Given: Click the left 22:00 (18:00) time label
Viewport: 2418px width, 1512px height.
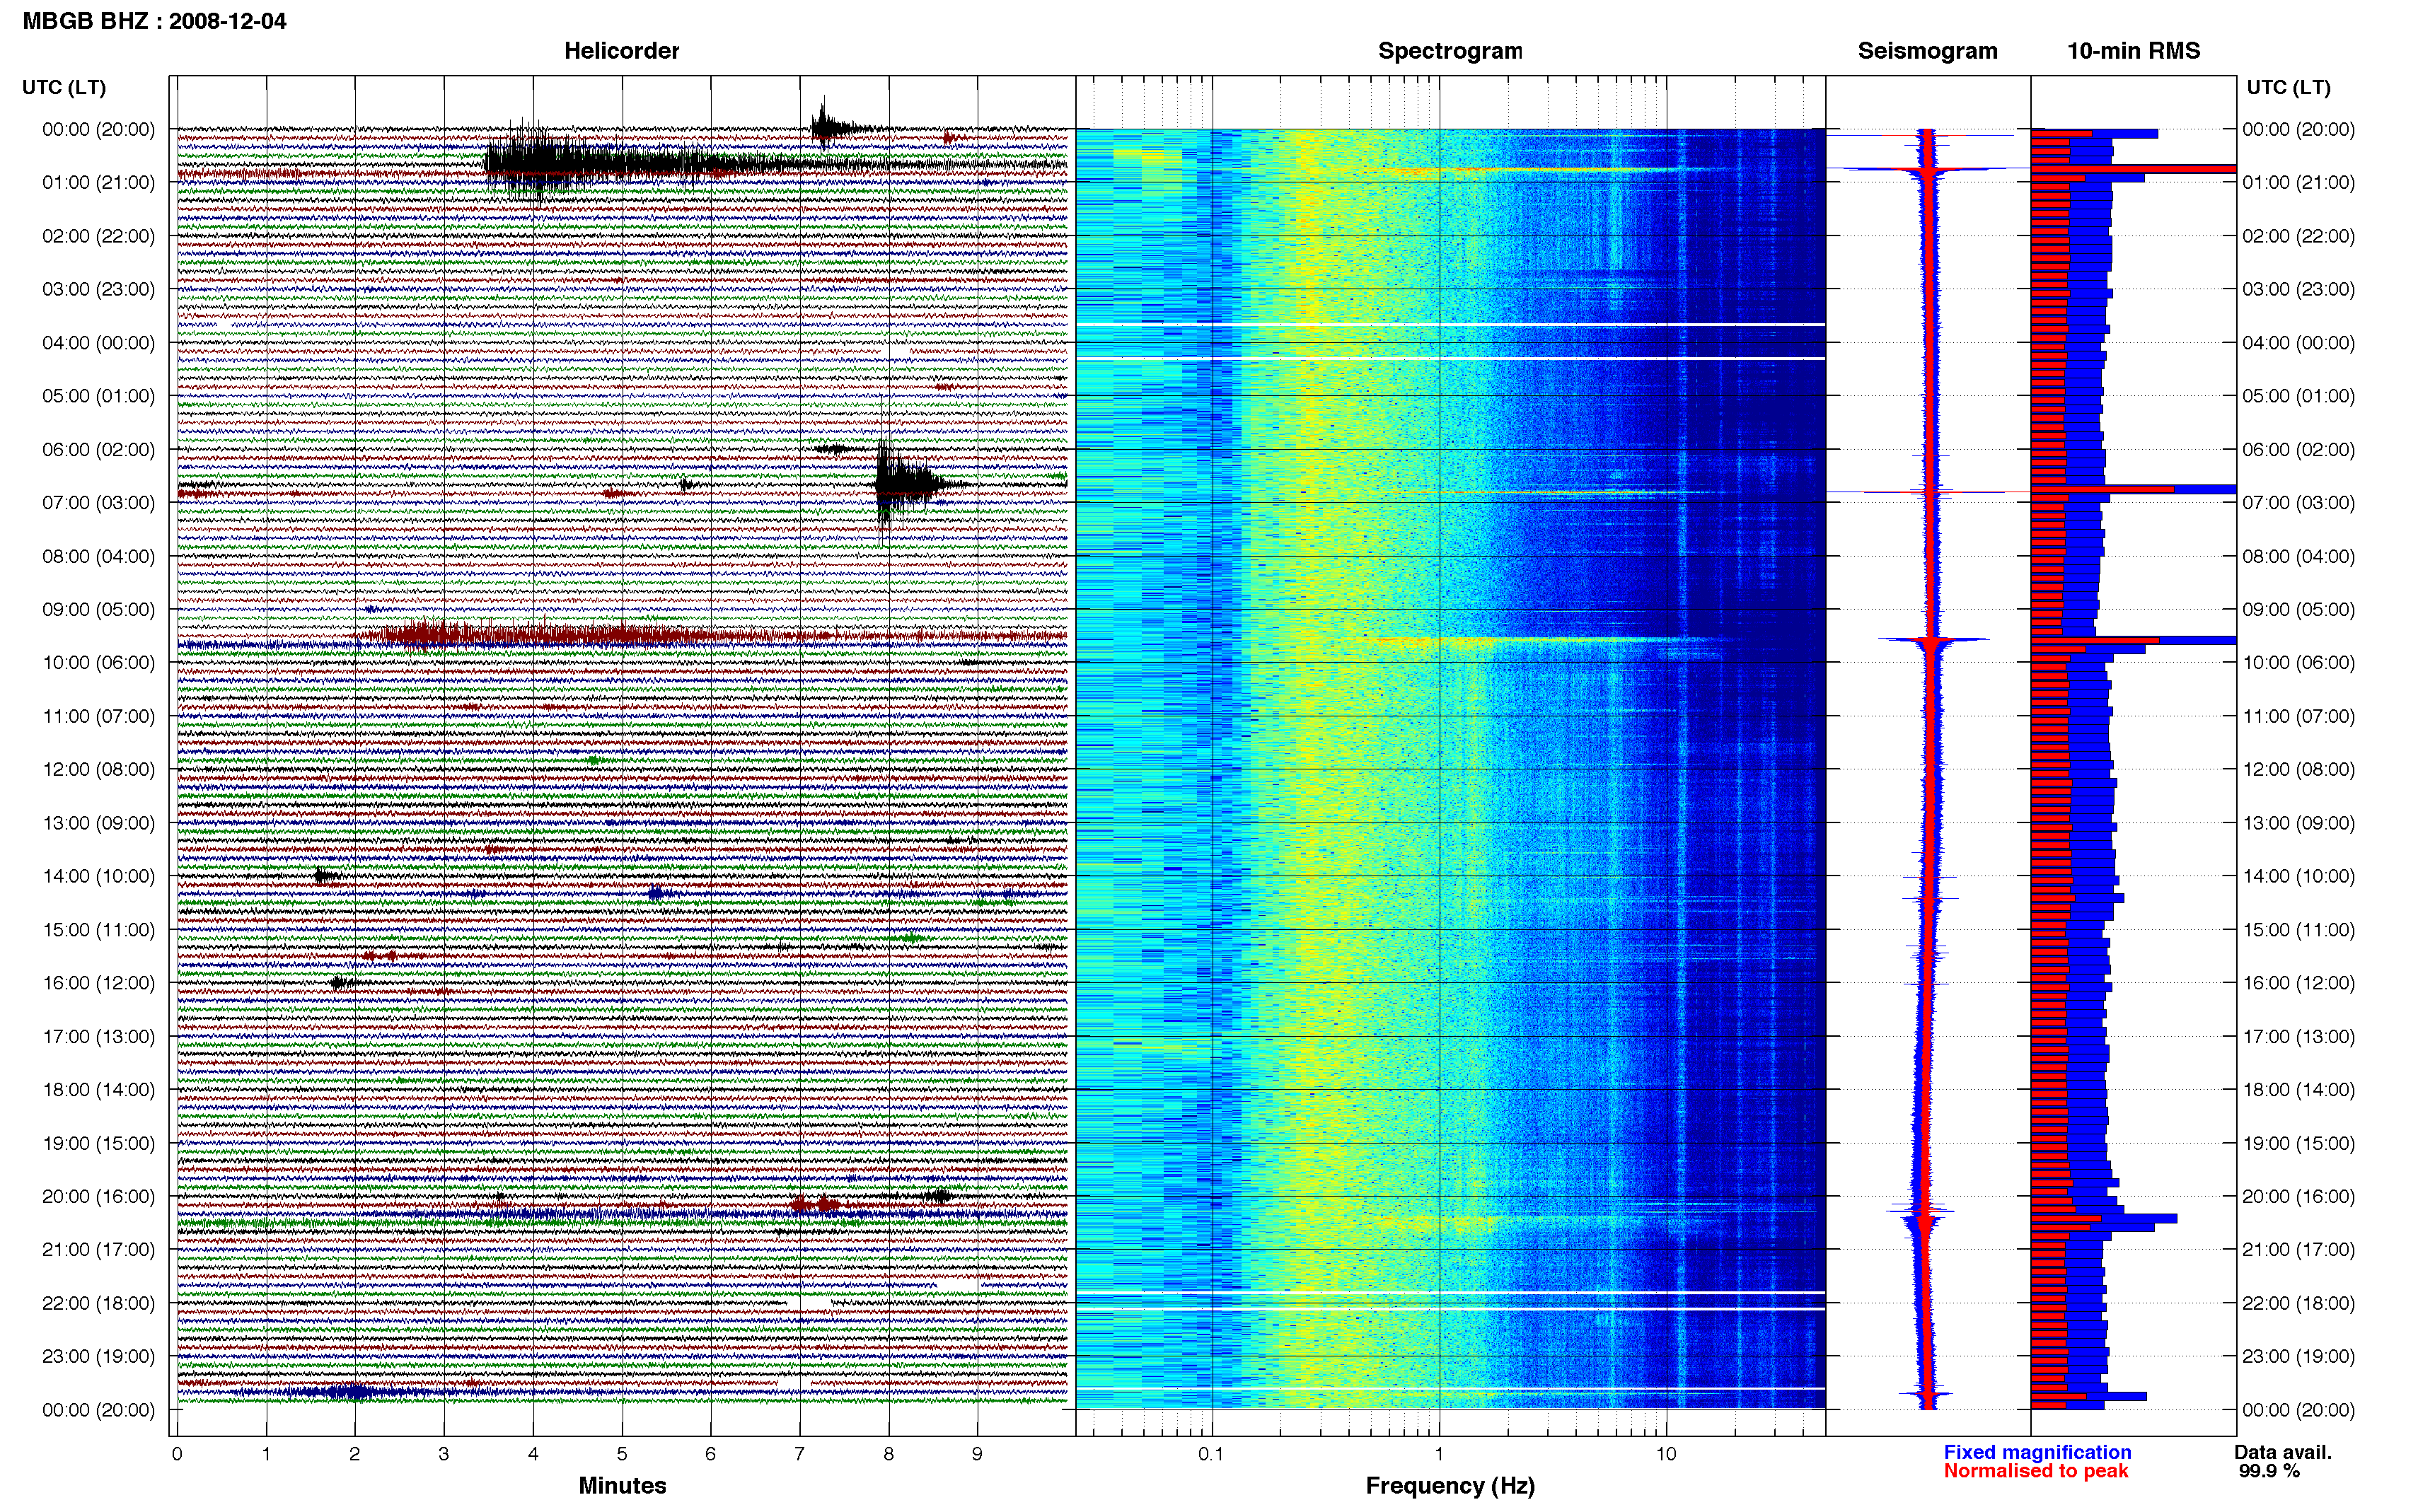Looking at the screenshot, I should tap(98, 1303).
